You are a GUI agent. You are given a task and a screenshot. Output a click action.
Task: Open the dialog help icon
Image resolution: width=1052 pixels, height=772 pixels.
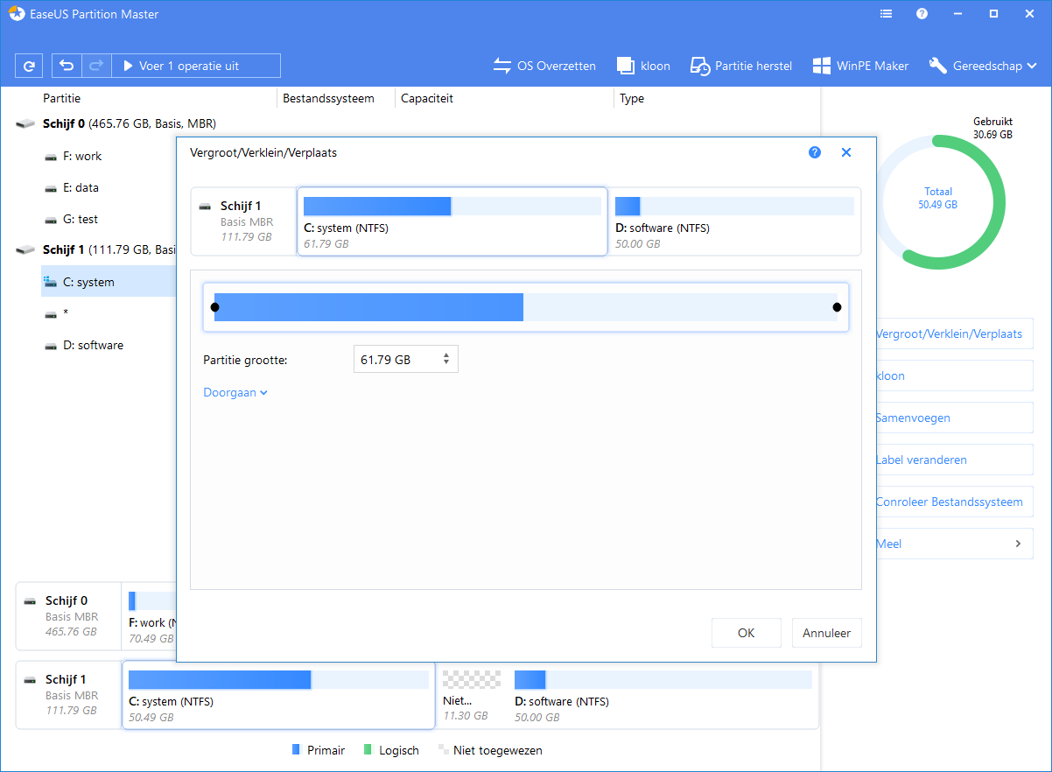(815, 151)
